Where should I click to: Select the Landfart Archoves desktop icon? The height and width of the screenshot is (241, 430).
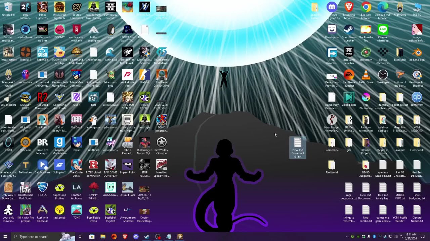click(77, 191)
